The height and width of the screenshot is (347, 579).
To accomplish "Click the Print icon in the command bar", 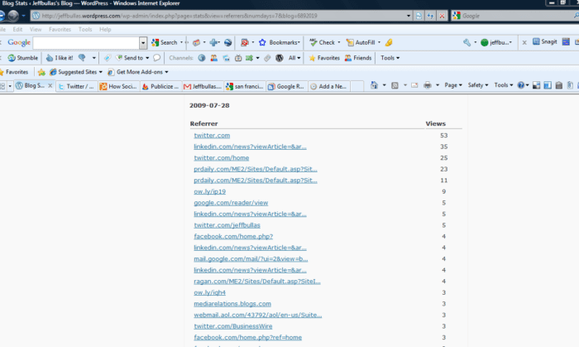I will 428,85.
